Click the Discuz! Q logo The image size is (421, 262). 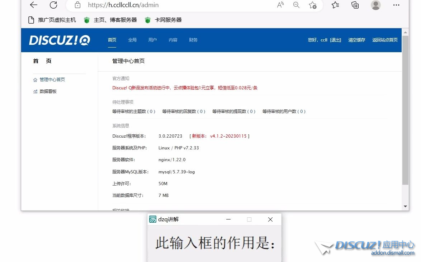coord(60,40)
